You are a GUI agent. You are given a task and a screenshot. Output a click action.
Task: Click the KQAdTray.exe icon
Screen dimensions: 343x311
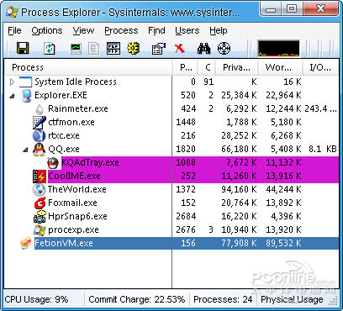click(x=53, y=162)
